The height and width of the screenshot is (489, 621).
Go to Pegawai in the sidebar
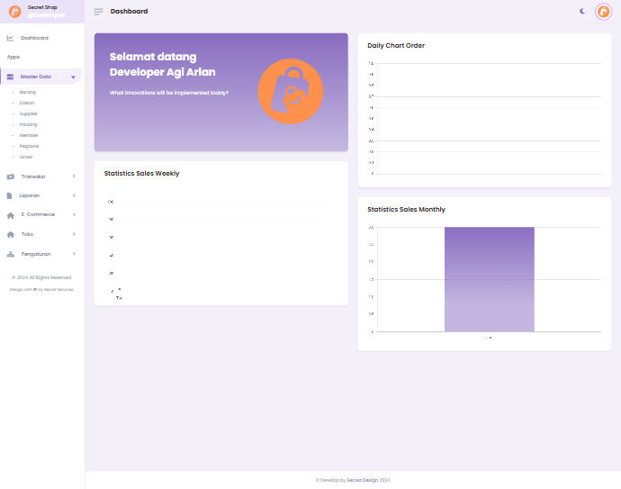click(29, 146)
